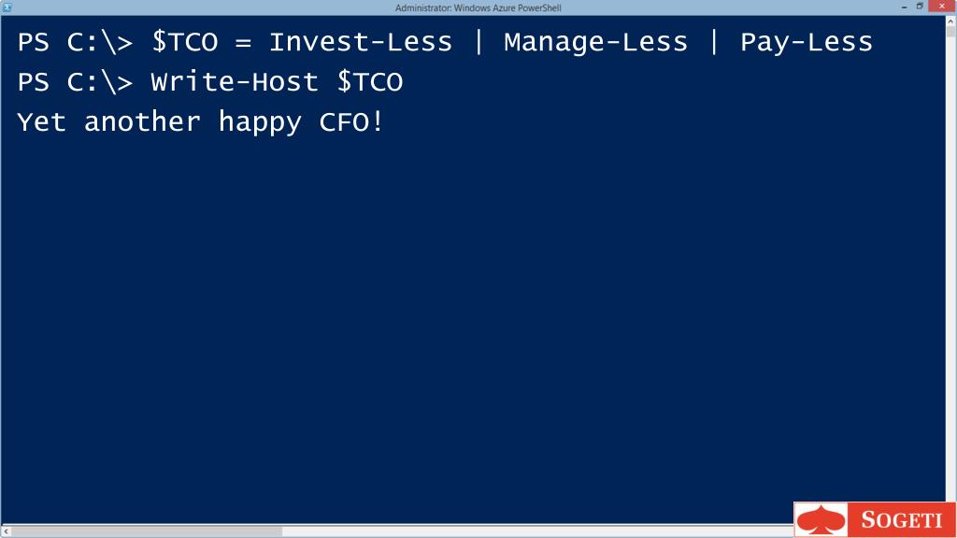Screen dimensions: 957x538
Task: Click the horizontal scrollbar left arrow
Action: tap(6, 531)
